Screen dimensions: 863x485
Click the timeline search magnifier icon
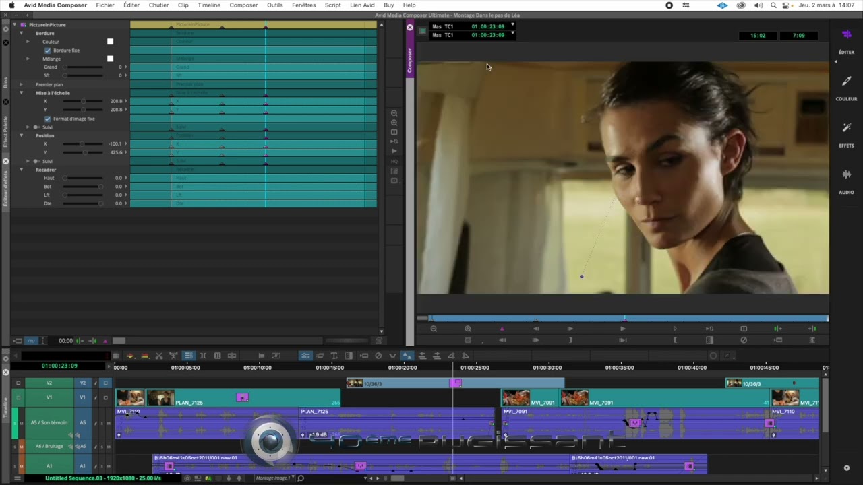[x=301, y=478]
